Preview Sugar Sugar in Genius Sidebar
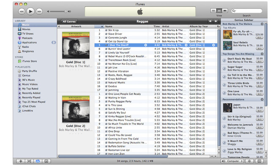The image size is (279, 165). [224, 69]
